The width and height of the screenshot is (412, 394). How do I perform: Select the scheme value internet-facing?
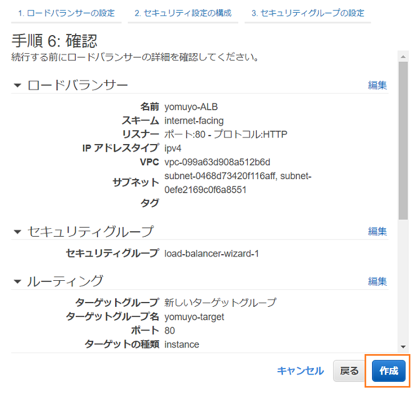(194, 121)
